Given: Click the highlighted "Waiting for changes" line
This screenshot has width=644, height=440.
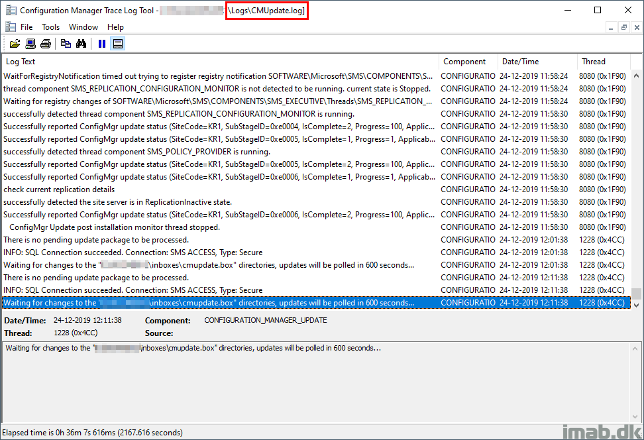Looking at the screenshot, I should point(316,303).
